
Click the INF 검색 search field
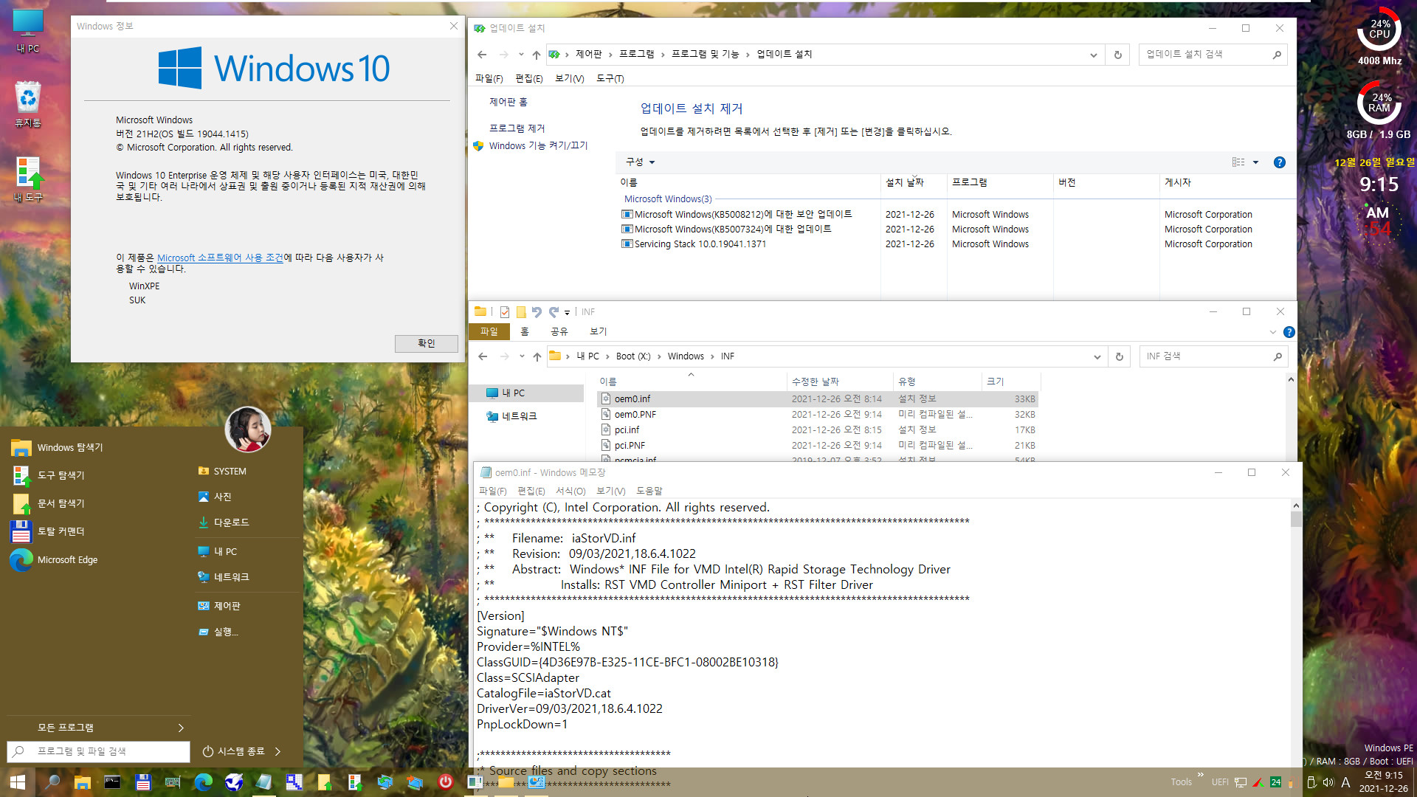(1213, 356)
